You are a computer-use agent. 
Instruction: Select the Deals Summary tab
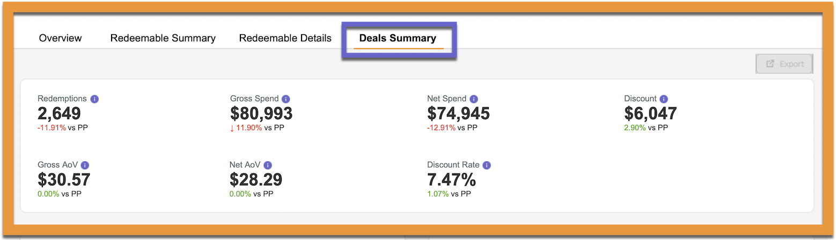coord(398,38)
